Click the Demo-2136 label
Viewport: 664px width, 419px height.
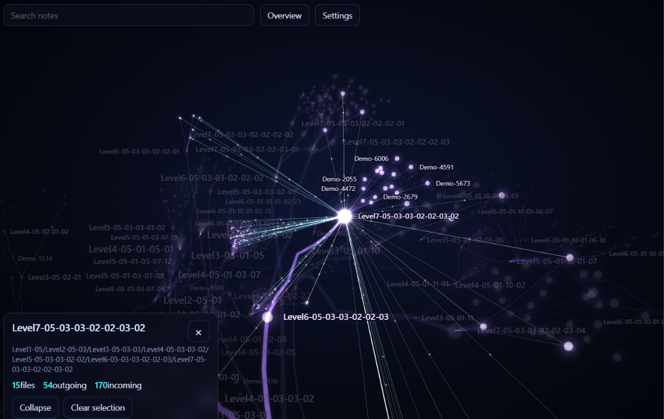261,381
